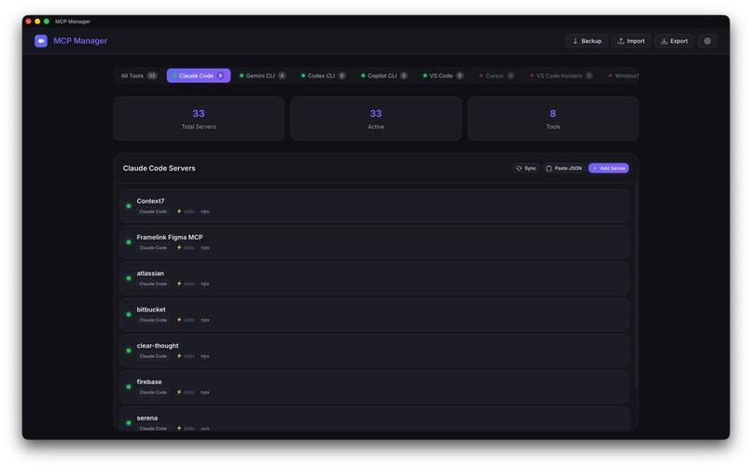This screenshot has height=469, width=752.
Task: Switch to the All Tools tab
Action: coord(139,76)
